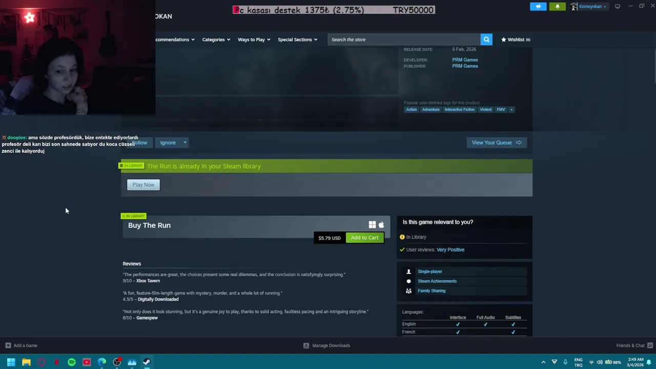This screenshot has width=656, height=369.
Task: Open the Very Positive user reviews link
Action: coord(450,250)
